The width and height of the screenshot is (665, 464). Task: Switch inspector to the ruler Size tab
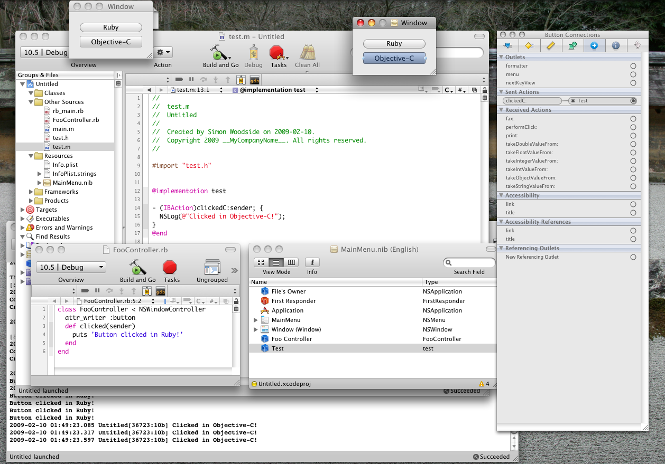[551, 46]
